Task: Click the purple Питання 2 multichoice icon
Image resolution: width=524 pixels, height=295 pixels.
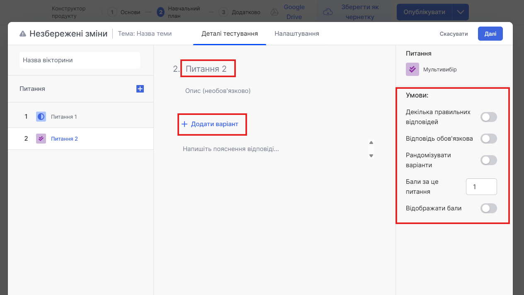Action: coord(41,139)
